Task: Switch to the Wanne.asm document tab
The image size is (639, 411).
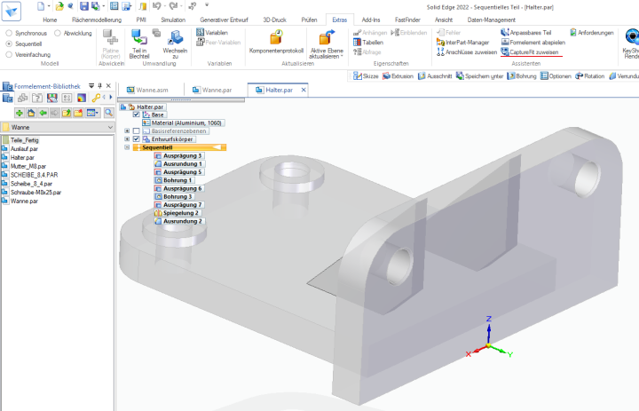Action: point(147,91)
